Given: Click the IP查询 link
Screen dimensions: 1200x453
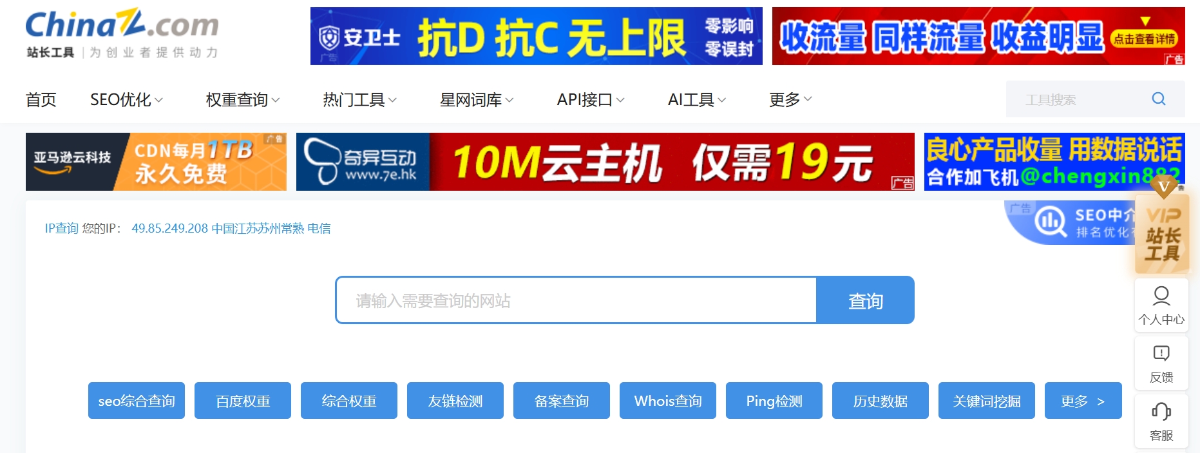Looking at the screenshot, I should tap(61, 228).
